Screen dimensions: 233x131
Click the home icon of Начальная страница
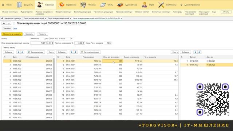(2, 19)
